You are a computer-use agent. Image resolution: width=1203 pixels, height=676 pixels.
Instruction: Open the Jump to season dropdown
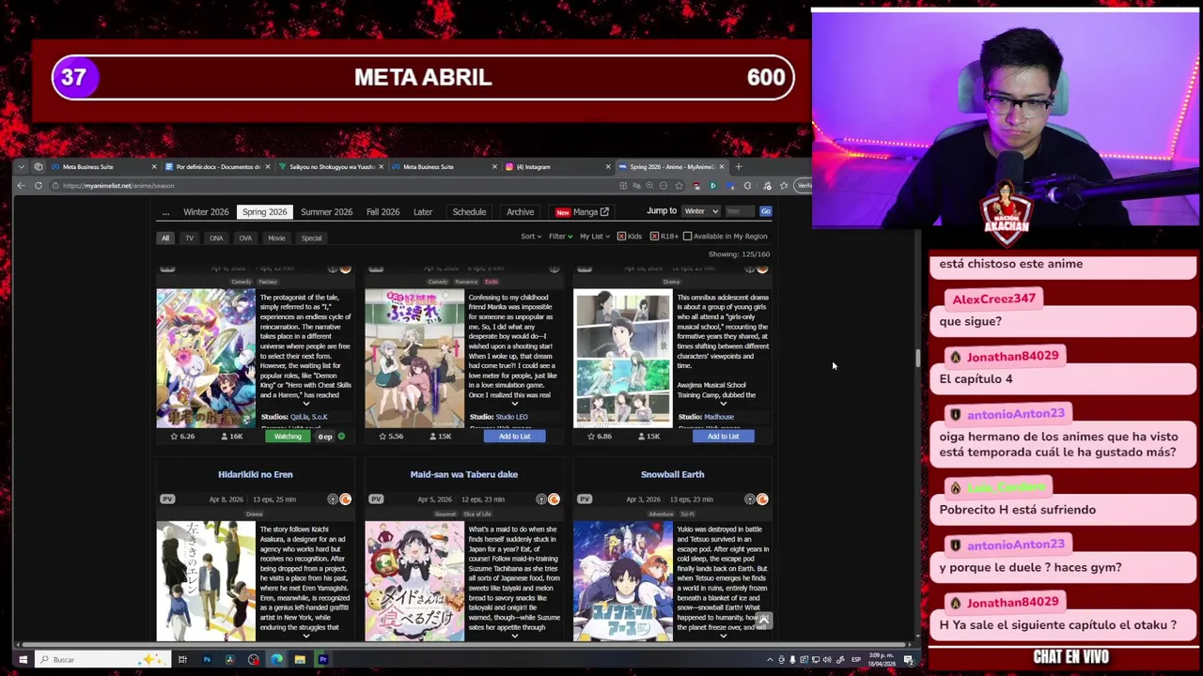click(700, 211)
